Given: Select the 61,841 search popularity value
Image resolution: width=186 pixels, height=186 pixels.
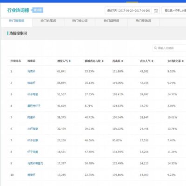Looking at the screenshot, I should click(x=61, y=71).
